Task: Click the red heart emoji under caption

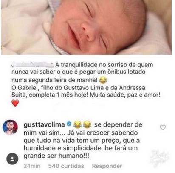Action: coord(15,103)
